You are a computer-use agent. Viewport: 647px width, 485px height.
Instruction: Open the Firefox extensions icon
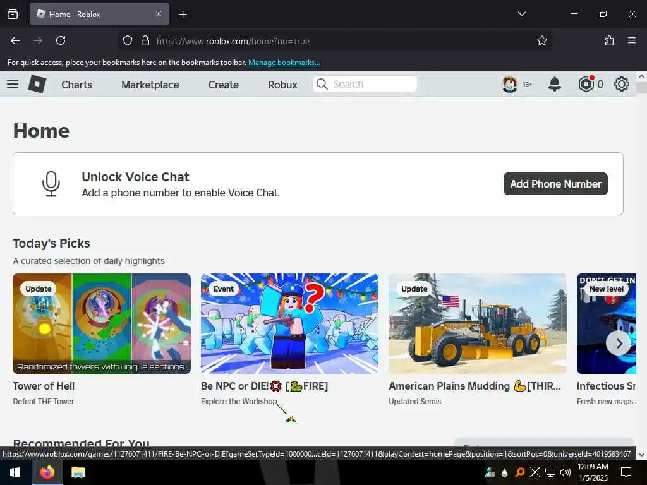click(609, 40)
